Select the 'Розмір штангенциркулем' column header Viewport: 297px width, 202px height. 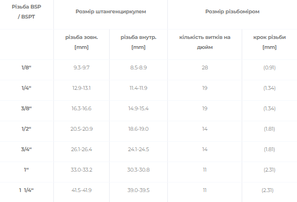[111, 11]
